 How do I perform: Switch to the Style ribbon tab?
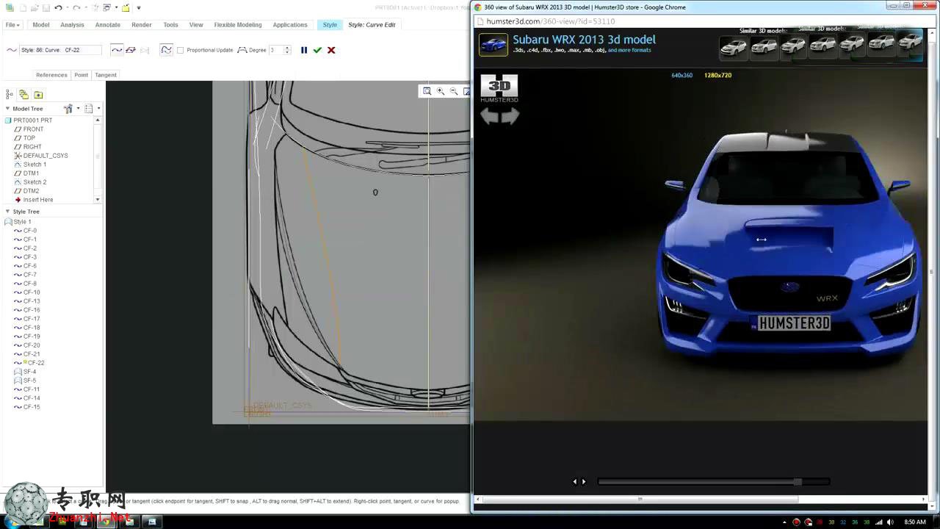(330, 25)
